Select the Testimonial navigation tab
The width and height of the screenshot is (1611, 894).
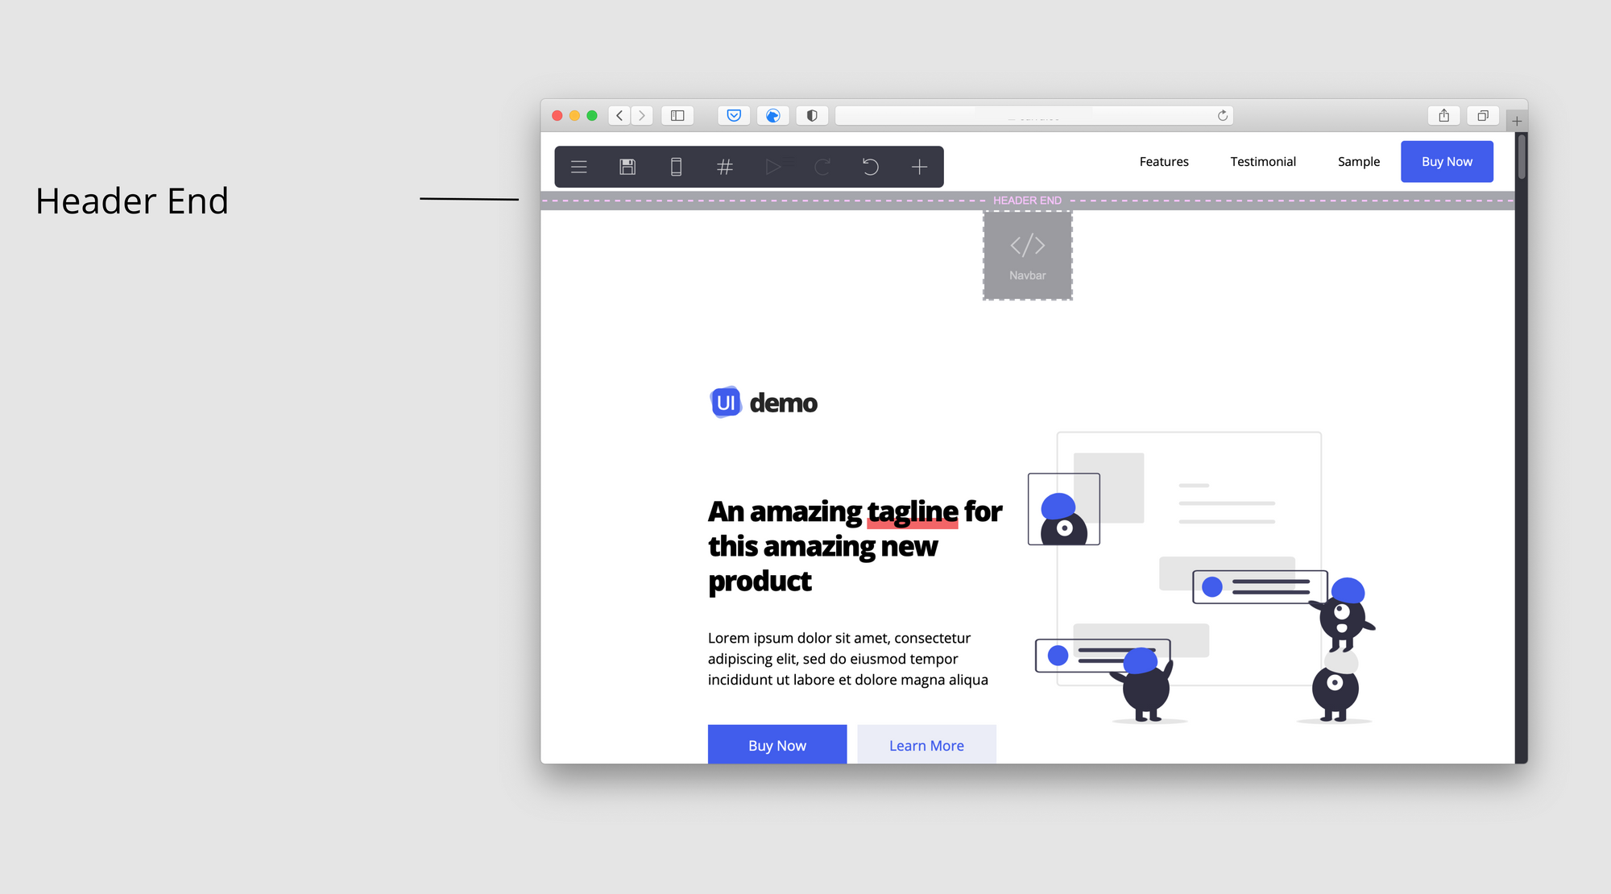click(1263, 161)
